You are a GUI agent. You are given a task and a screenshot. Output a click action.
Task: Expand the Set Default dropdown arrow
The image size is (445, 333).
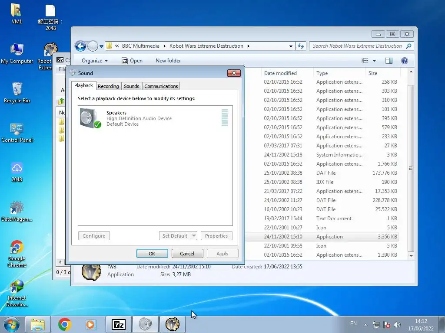click(x=194, y=235)
